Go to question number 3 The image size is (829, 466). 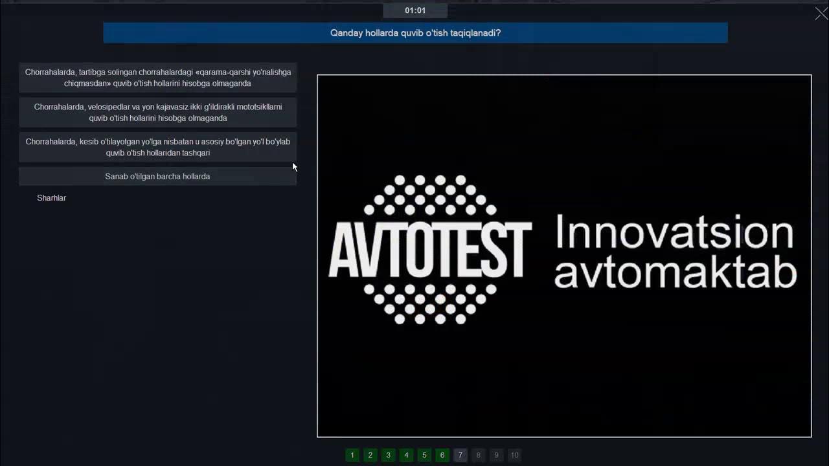pos(389,455)
